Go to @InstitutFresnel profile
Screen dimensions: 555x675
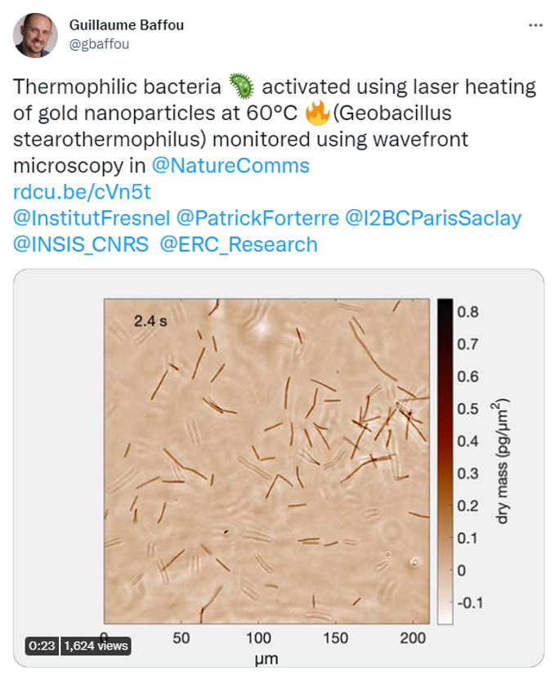(92, 218)
